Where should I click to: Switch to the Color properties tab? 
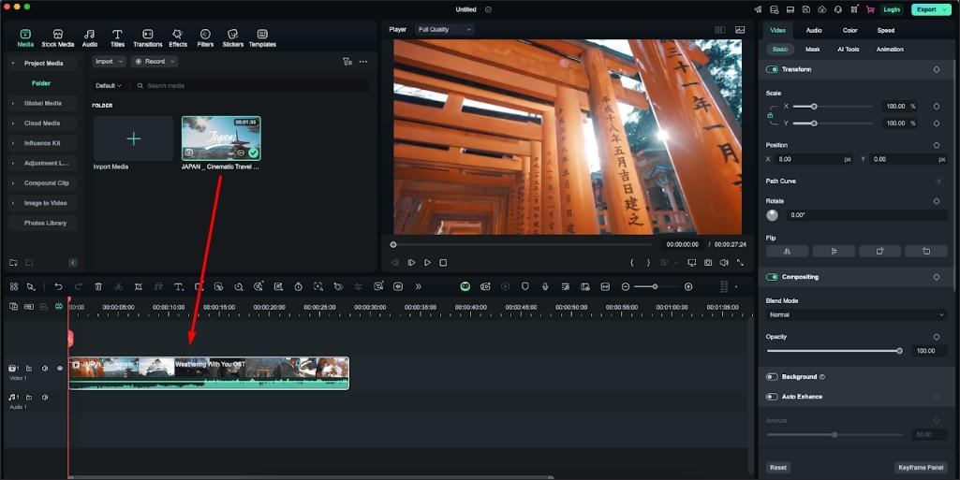[849, 30]
